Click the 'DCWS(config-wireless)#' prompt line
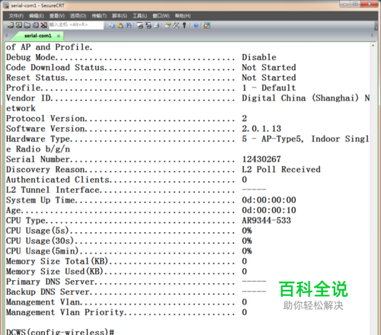Screen dimensions: 381x335 [60, 331]
